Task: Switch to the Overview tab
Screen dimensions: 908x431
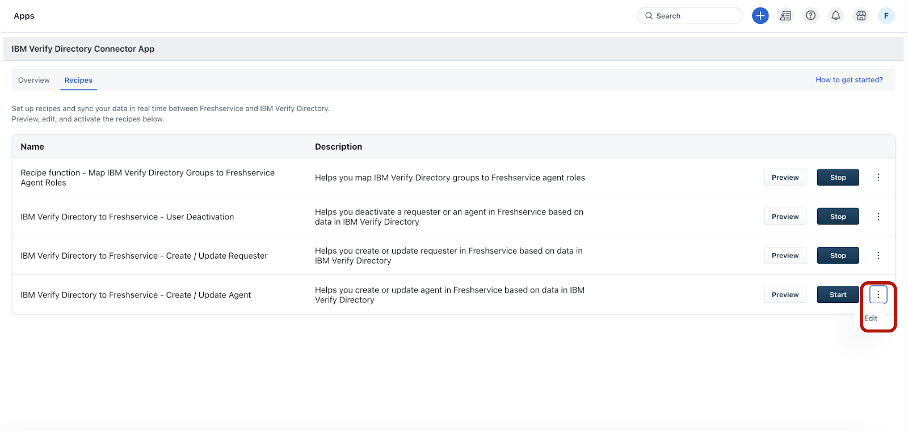Action: pyautogui.click(x=34, y=80)
